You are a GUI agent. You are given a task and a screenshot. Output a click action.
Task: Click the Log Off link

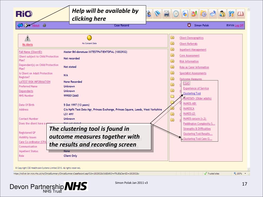coord(239,25)
